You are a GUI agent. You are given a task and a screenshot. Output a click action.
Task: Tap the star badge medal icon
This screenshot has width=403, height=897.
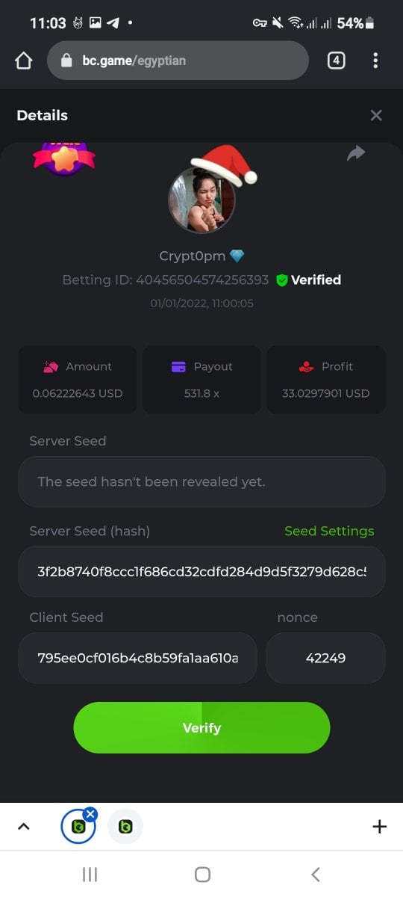coord(64,158)
